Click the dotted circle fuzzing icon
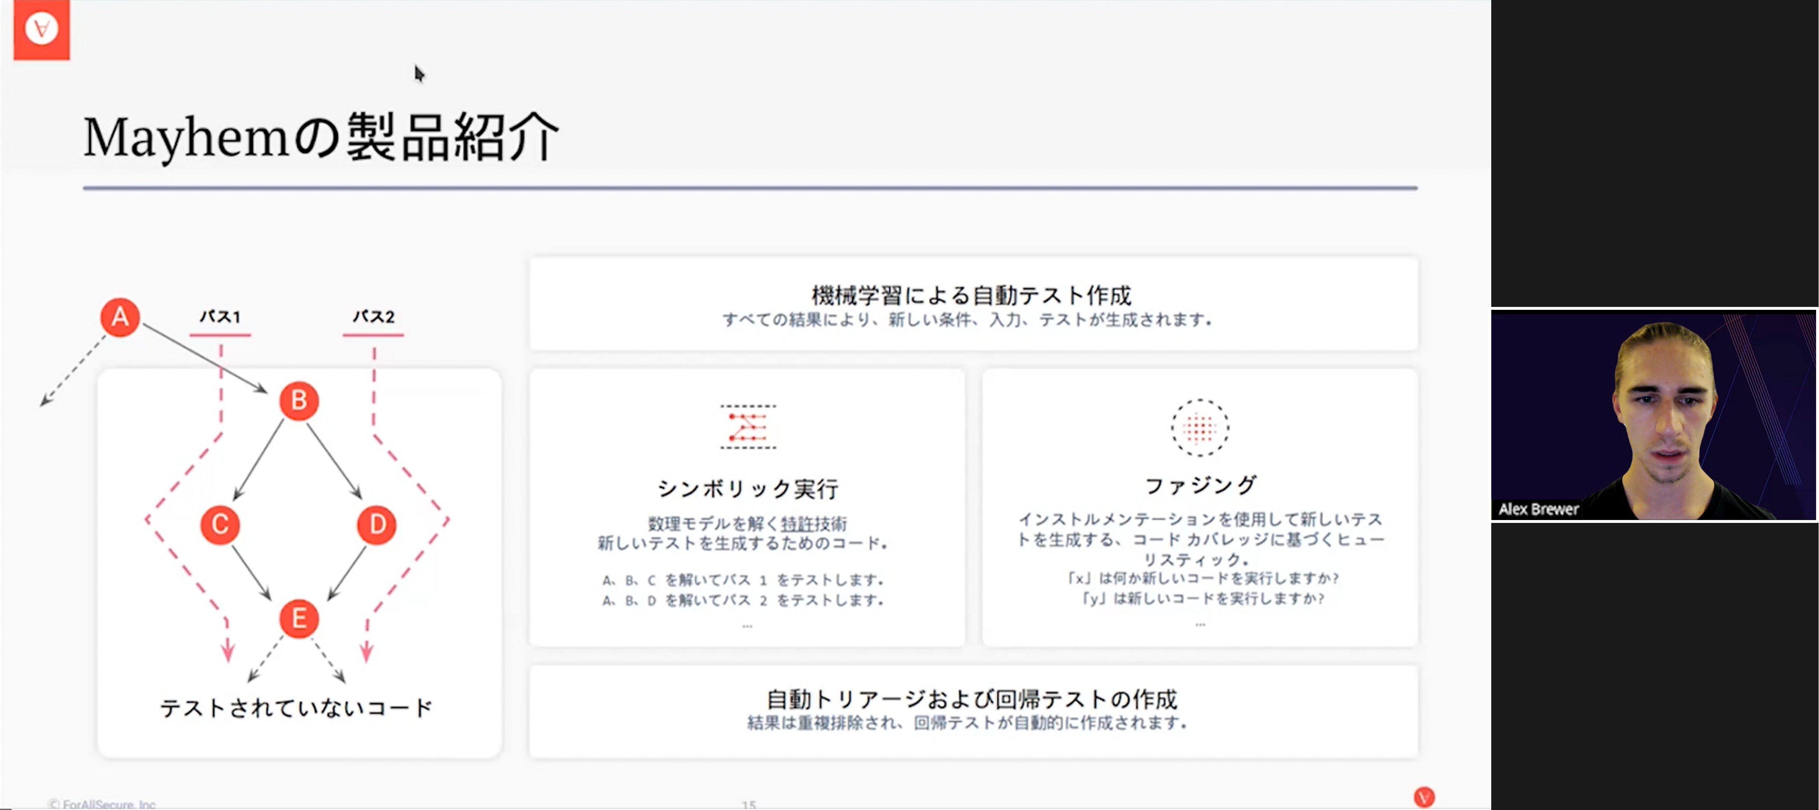 pos(1200,427)
